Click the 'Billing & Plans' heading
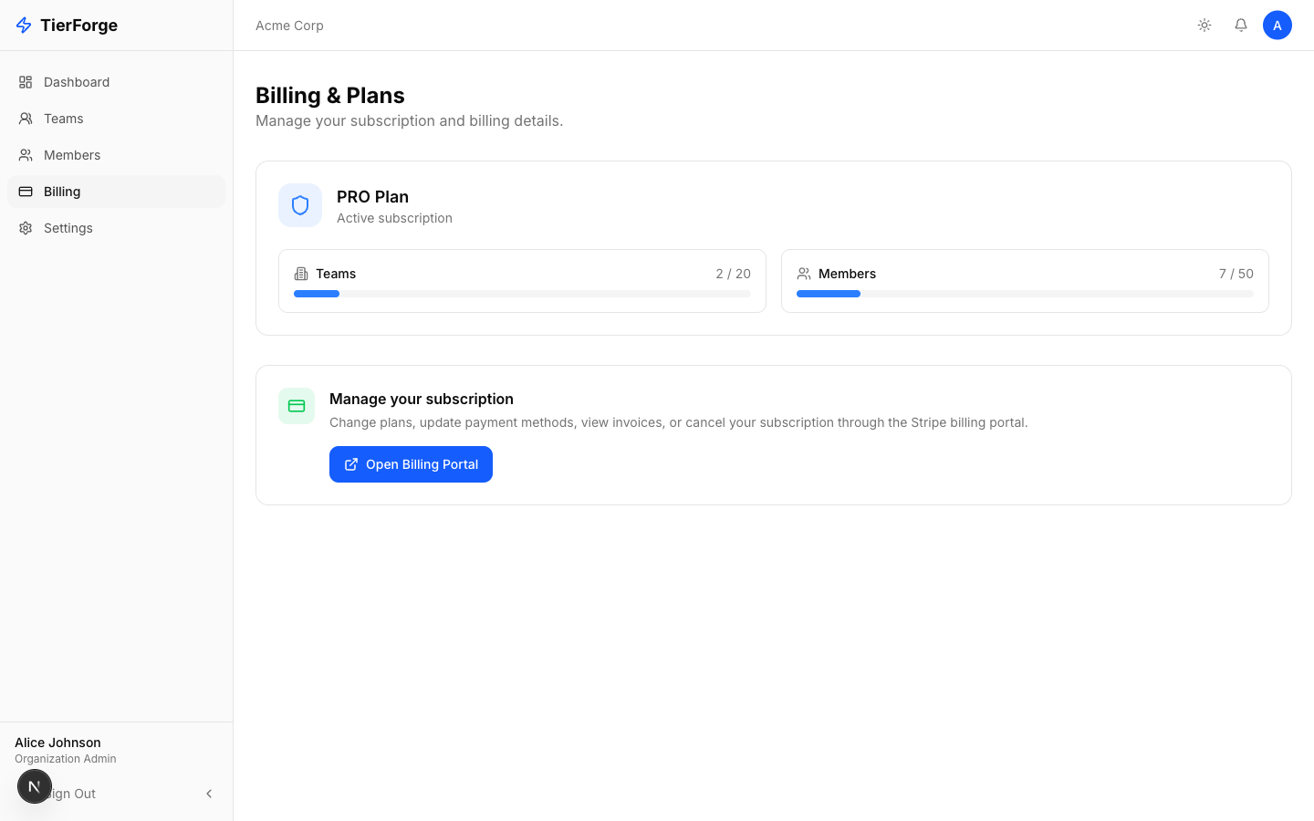The width and height of the screenshot is (1314, 821). point(330,96)
